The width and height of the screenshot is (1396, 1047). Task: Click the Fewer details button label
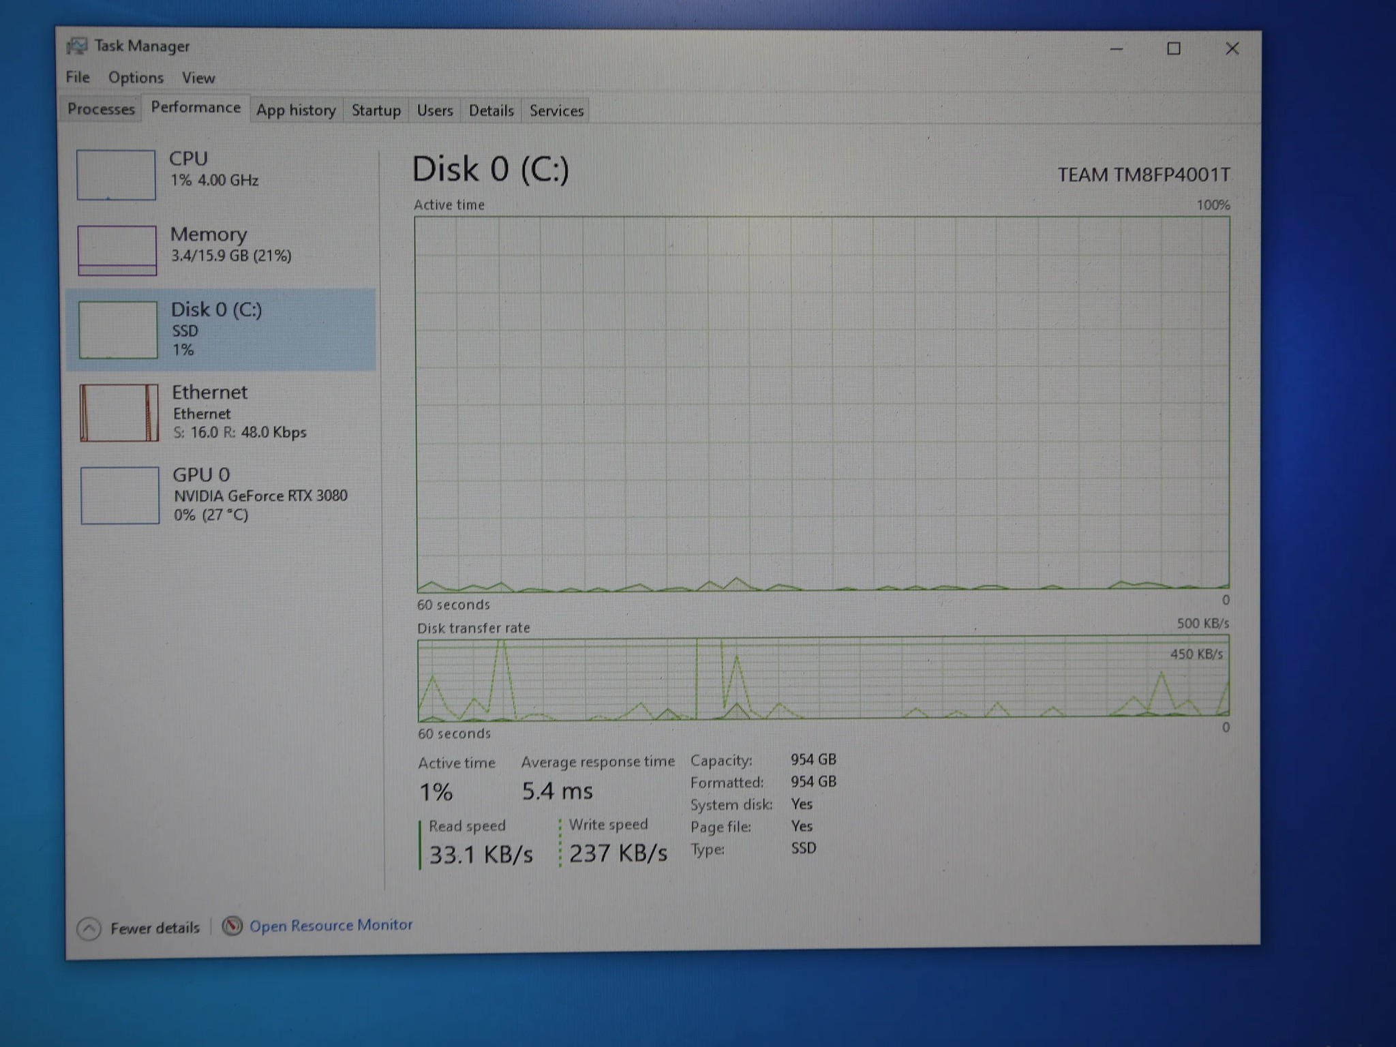(155, 928)
